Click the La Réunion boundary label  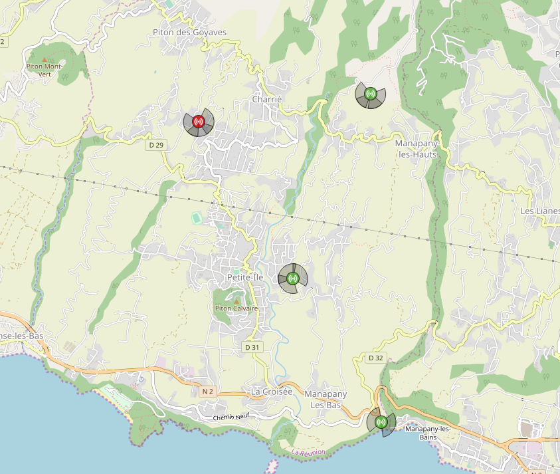point(308,453)
